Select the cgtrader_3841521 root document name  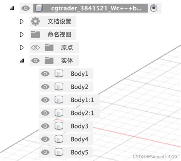point(96,8)
